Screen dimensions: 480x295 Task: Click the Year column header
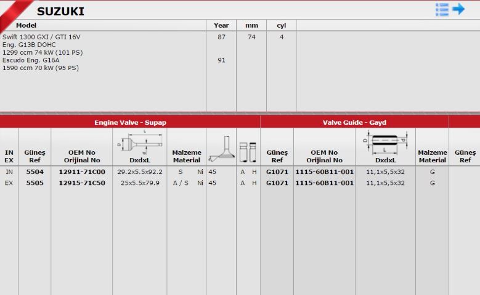[221, 25]
